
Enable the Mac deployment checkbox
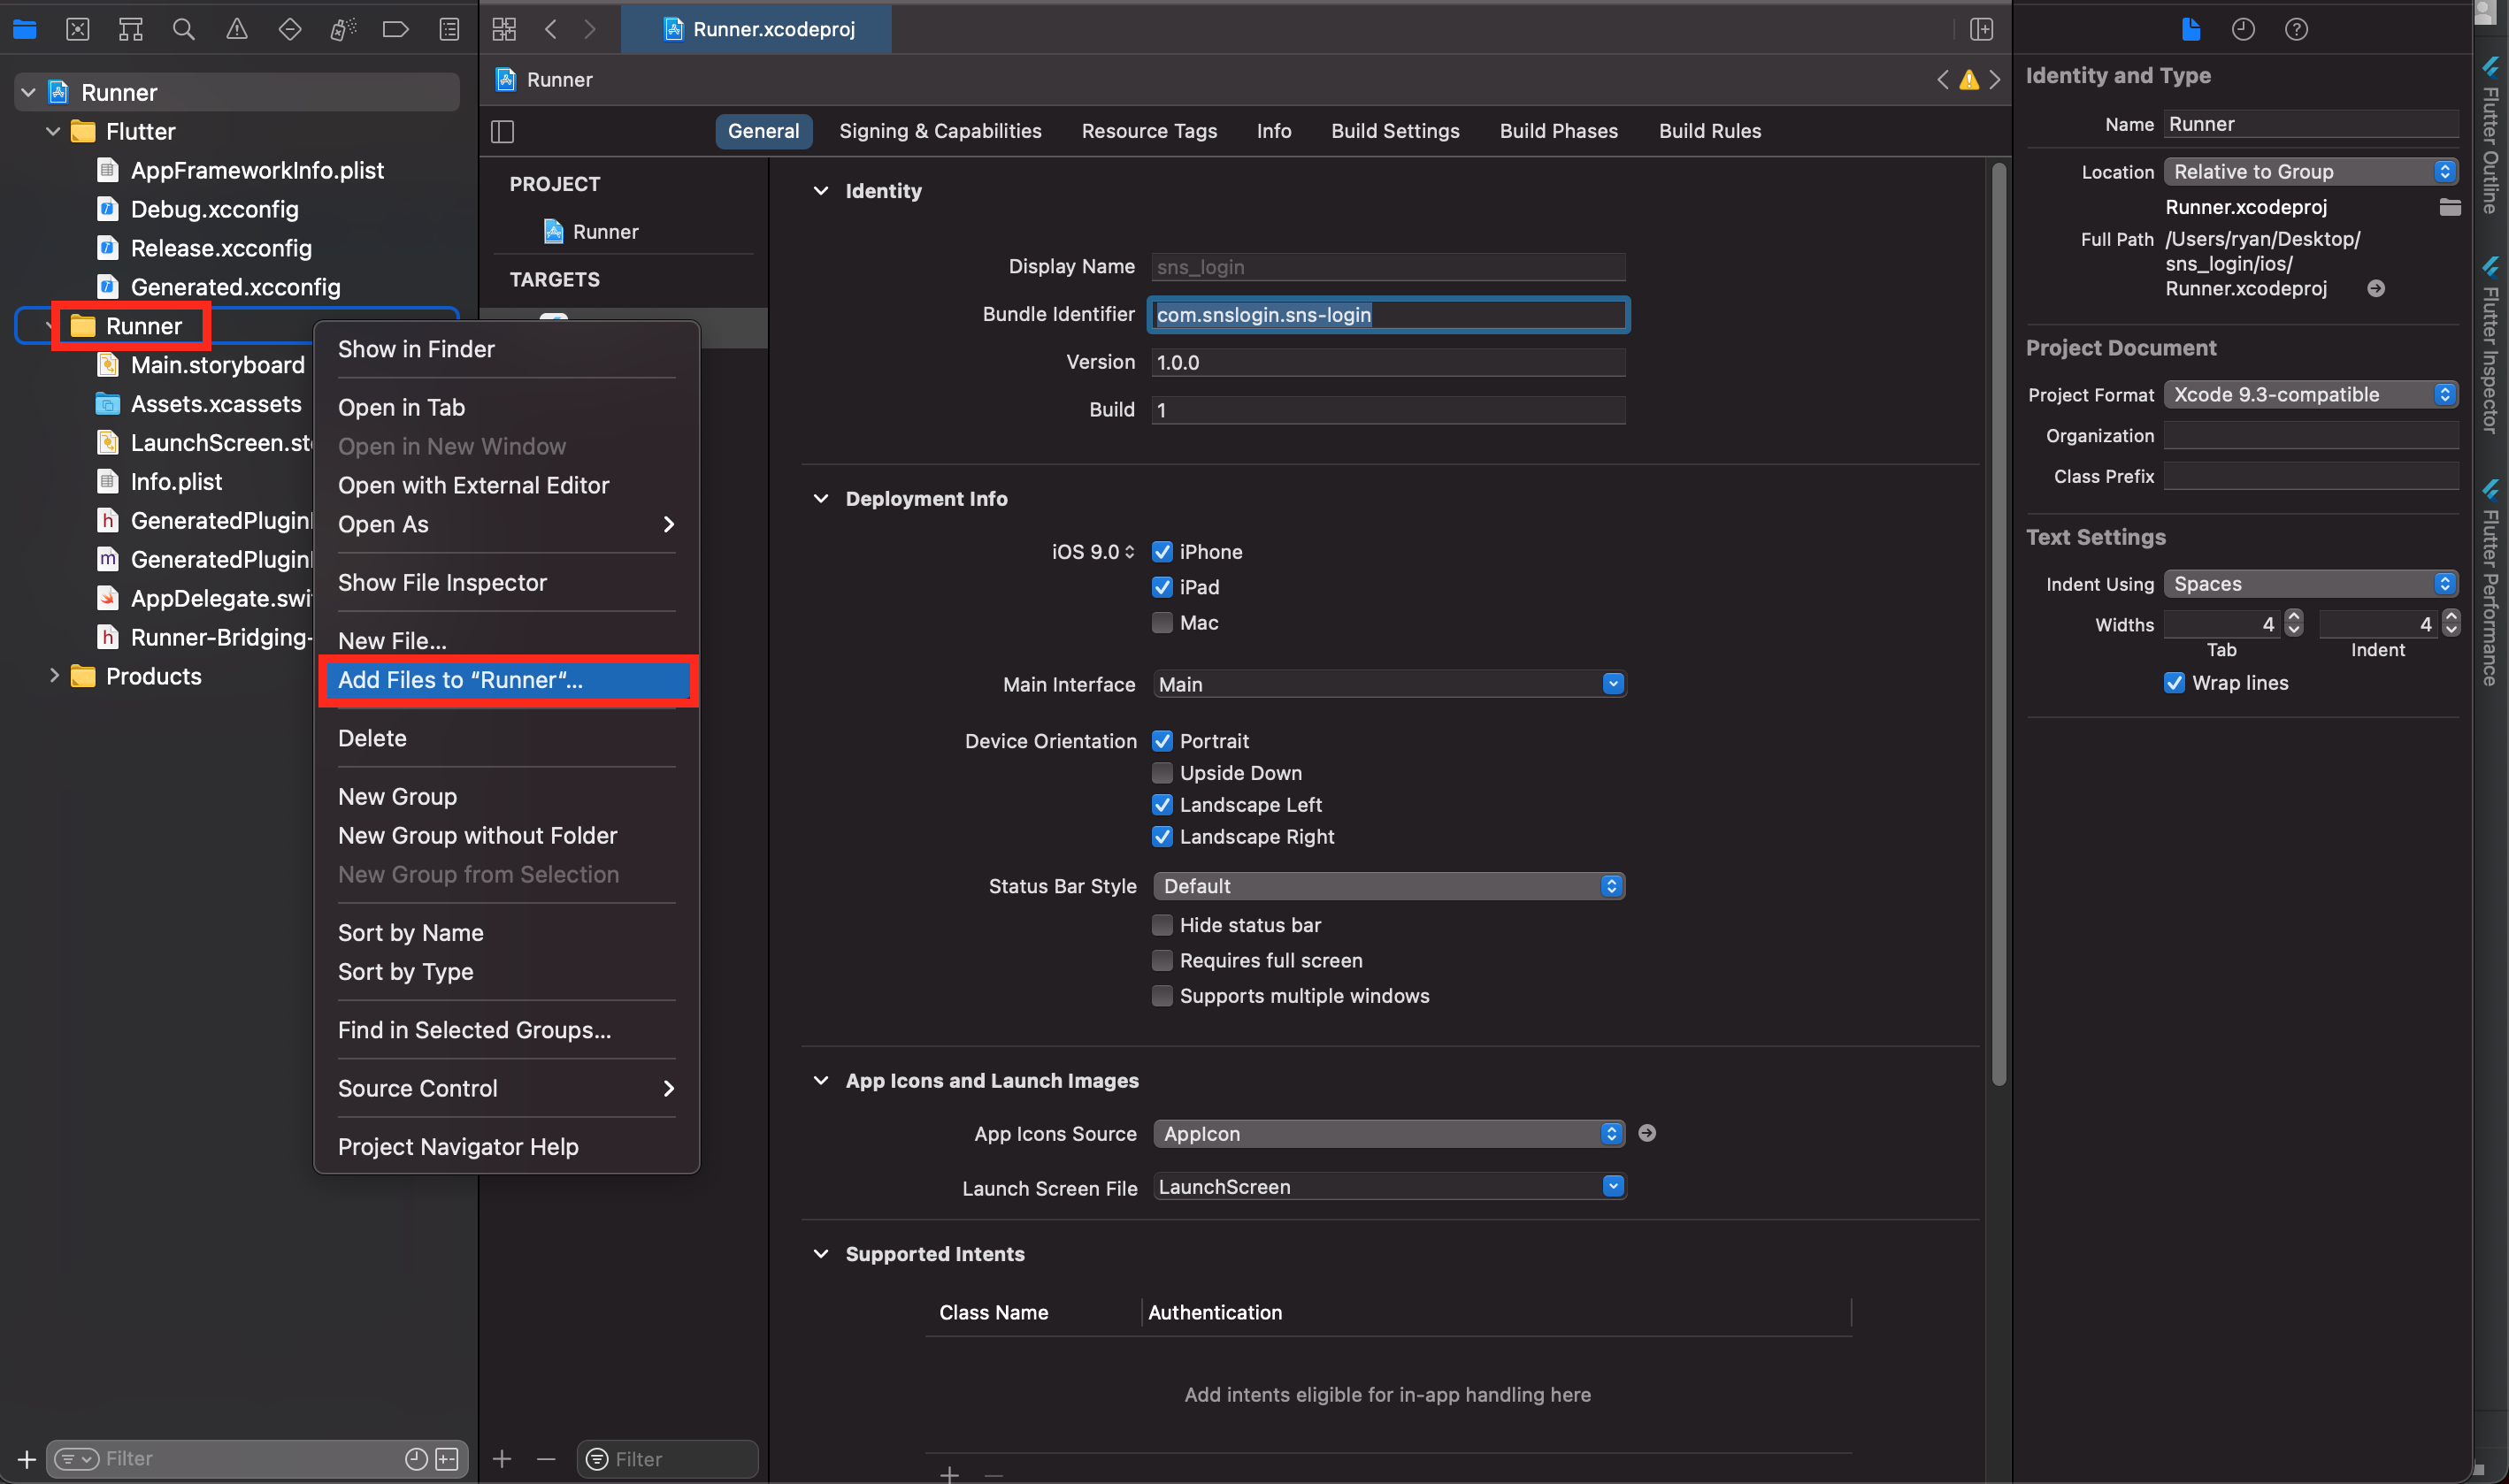point(1162,623)
